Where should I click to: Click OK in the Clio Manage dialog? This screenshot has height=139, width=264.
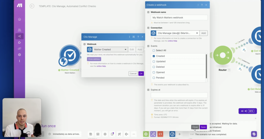coord(141,73)
